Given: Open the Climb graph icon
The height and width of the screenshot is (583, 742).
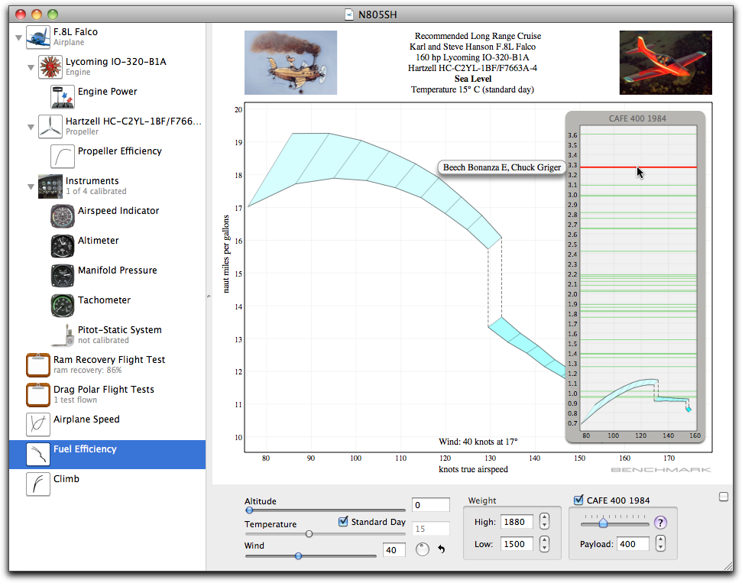Looking at the screenshot, I should point(38,484).
